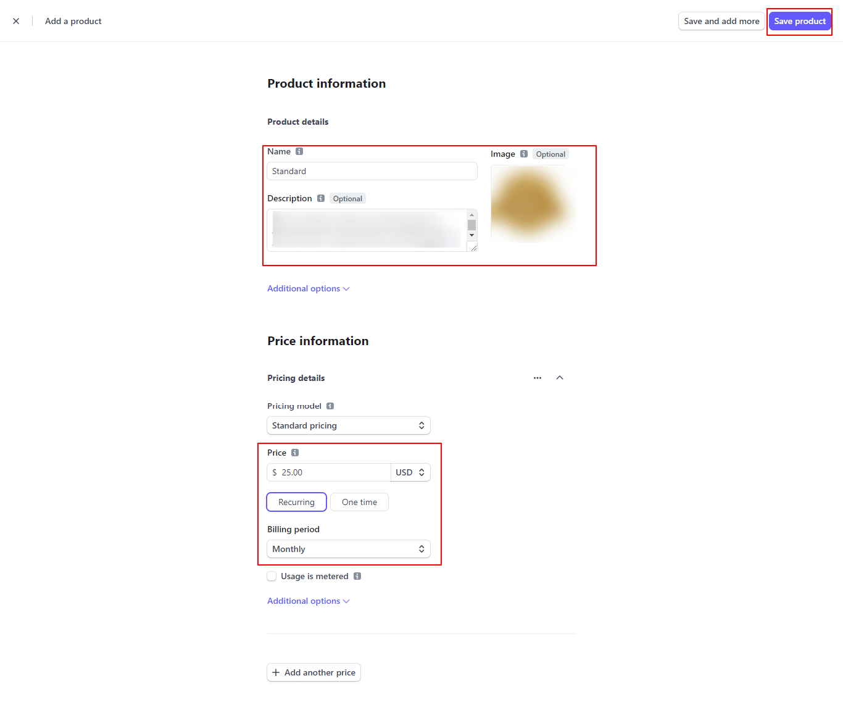Collapse the Pricing details section

(560, 378)
